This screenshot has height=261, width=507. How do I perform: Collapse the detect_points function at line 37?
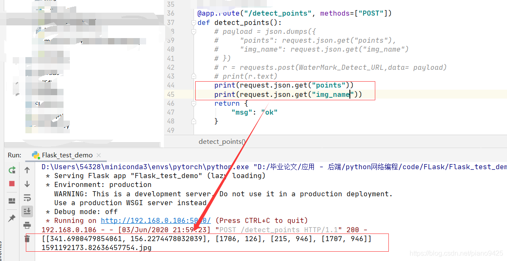(194, 22)
